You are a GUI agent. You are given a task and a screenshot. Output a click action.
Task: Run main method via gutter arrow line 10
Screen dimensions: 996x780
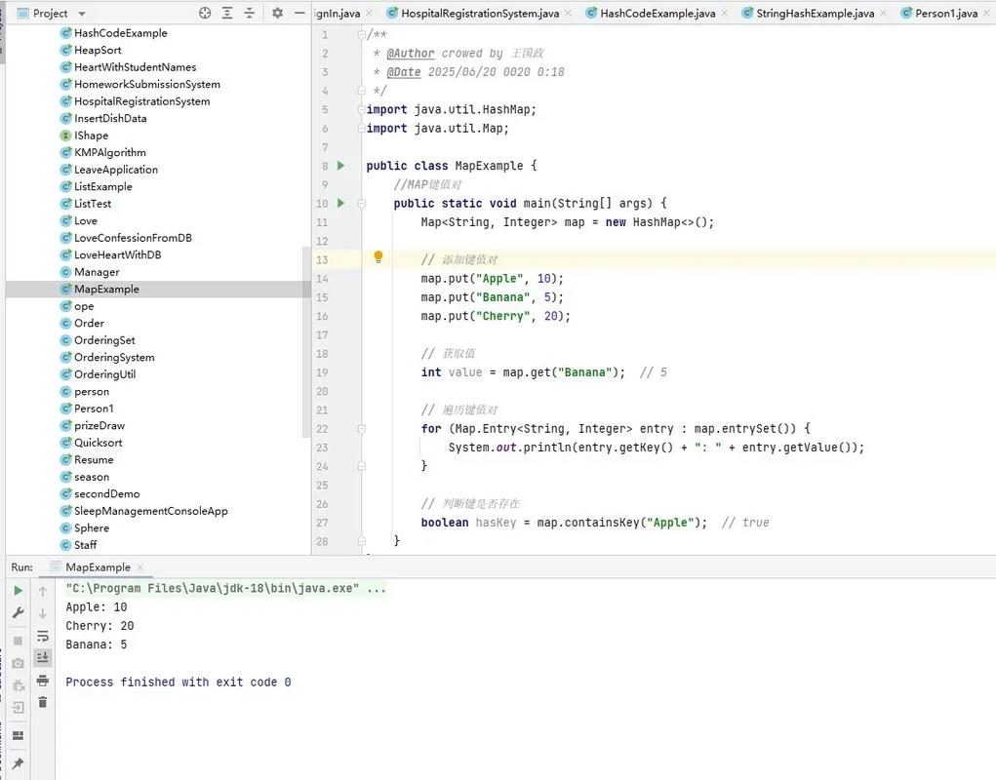tap(341, 203)
